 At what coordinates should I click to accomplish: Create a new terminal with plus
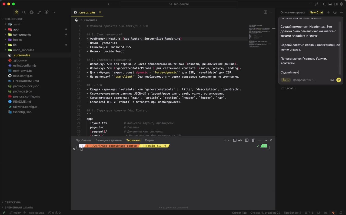[225, 140]
